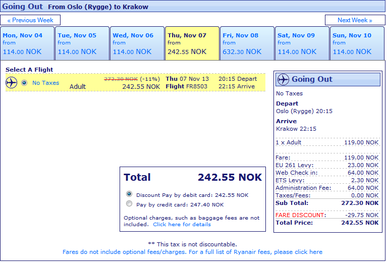Click the Taxes/Fees 0.00 NOK row

327,195
